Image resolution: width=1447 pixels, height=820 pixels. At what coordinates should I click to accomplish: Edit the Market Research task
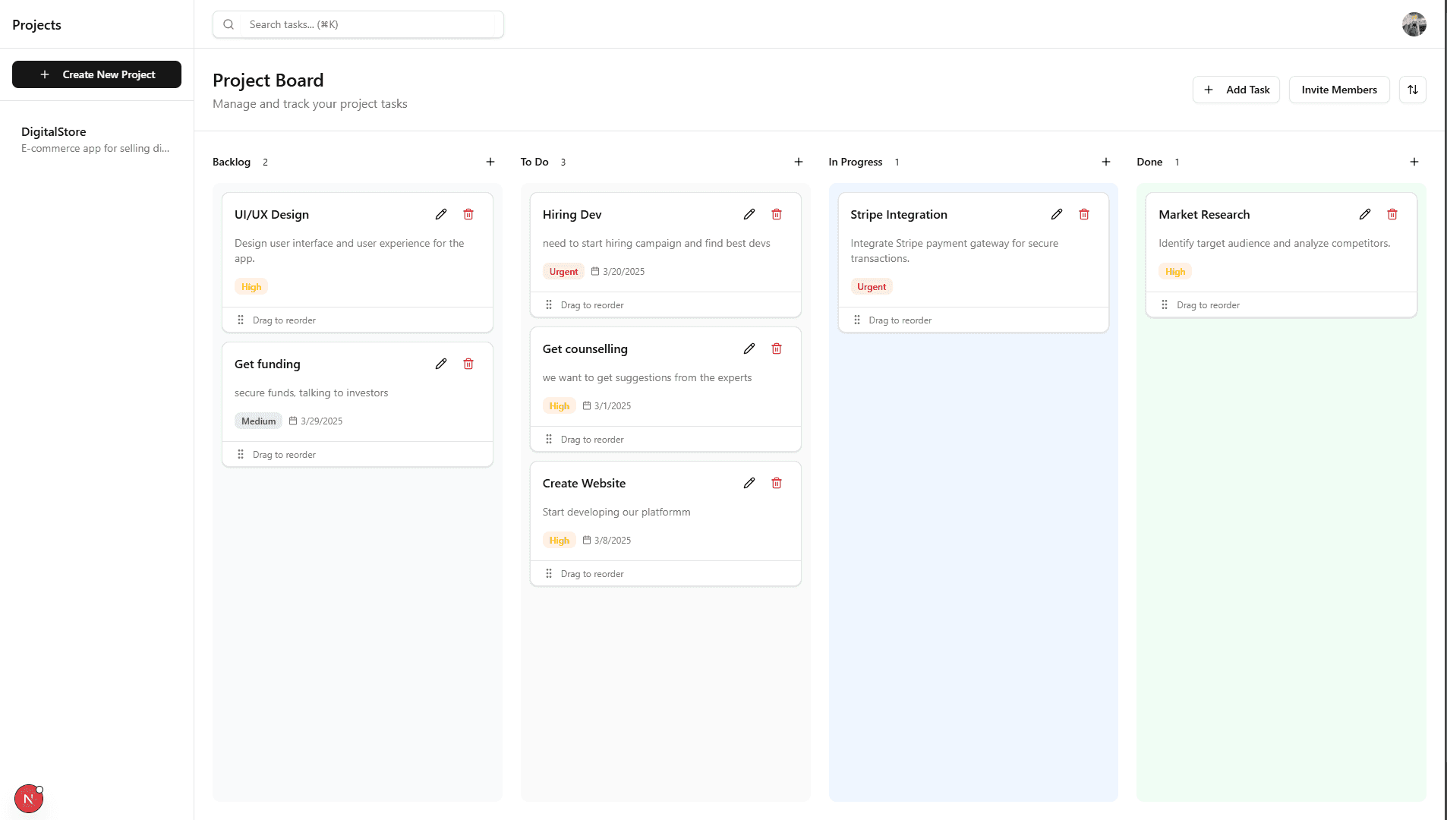tap(1365, 214)
